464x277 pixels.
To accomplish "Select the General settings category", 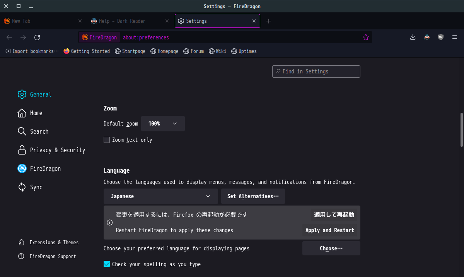I will click(35, 94).
